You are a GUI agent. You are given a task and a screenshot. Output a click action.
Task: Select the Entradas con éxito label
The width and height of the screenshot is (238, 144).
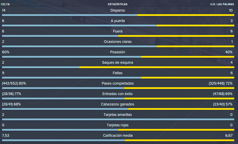click(x=117, y=94)
